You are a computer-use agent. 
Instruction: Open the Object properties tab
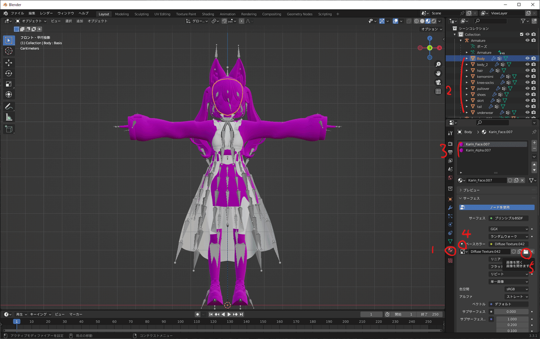click(450, 199)
